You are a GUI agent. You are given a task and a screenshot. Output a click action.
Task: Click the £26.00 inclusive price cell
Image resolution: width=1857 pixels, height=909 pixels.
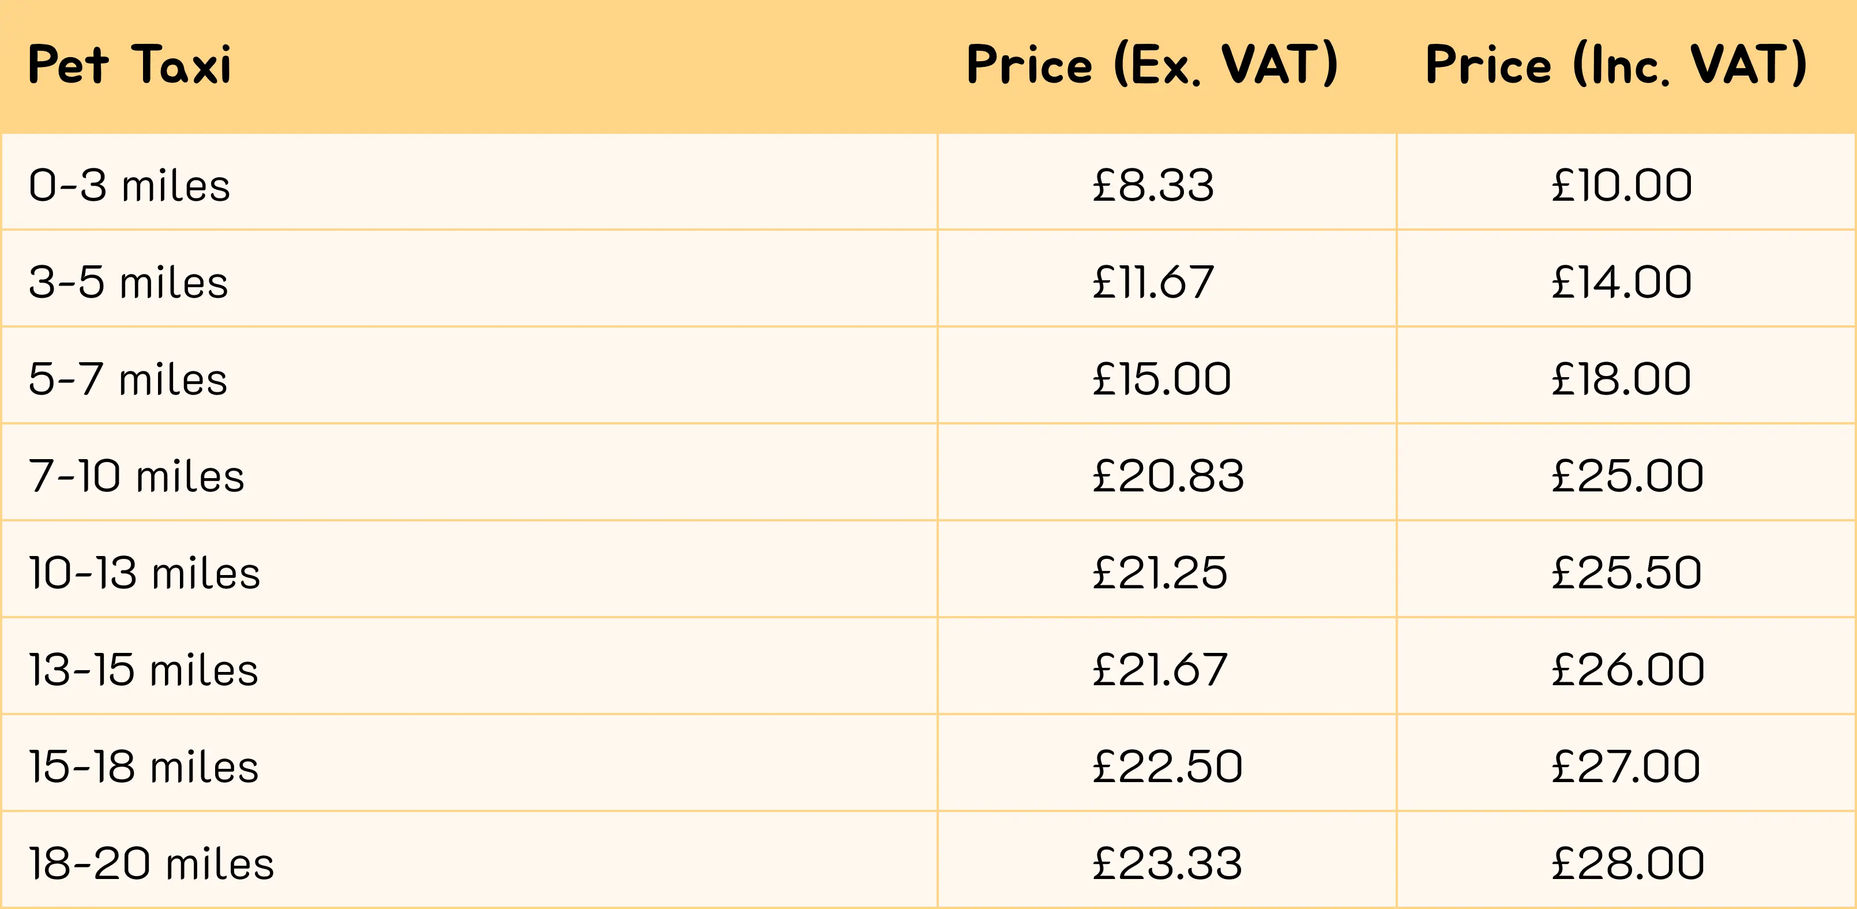[1629, 670]
